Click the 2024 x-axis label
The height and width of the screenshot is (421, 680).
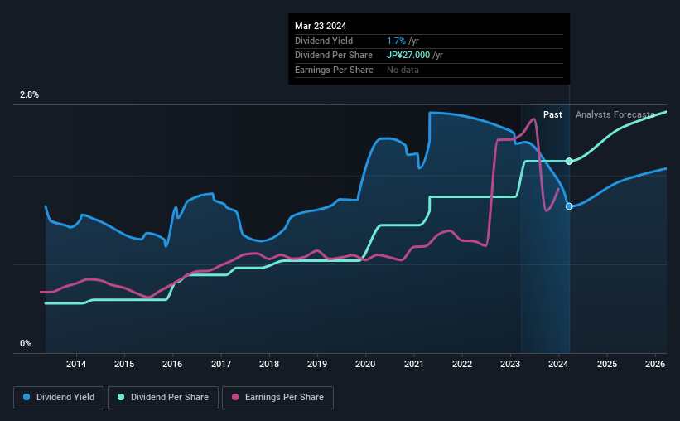558,364
